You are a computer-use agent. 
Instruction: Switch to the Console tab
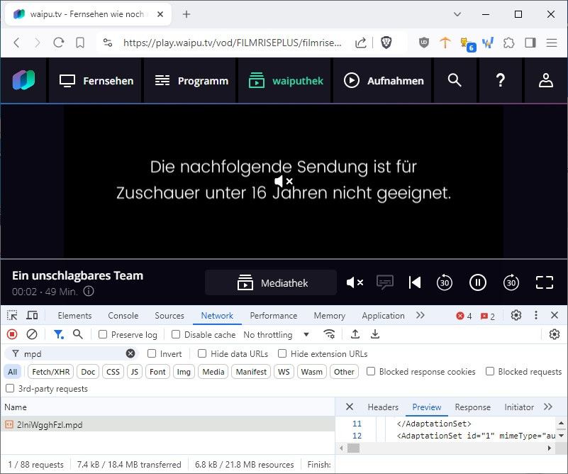tap(123, 316)
